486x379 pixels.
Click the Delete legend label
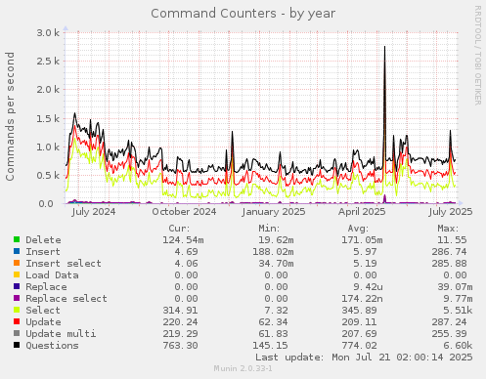pos(43,240)
